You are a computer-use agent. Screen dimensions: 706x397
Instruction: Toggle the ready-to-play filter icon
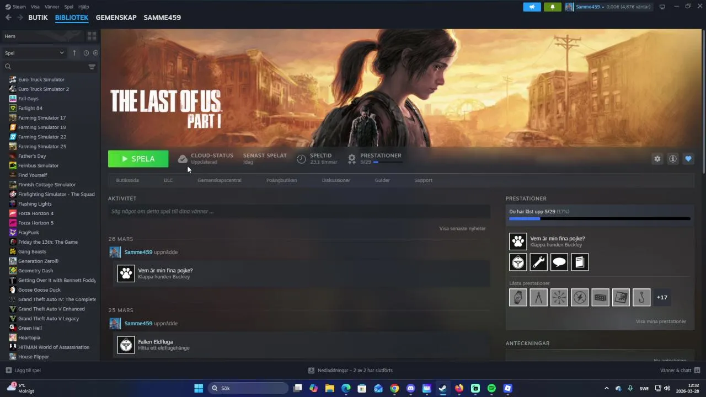(95, 53)
